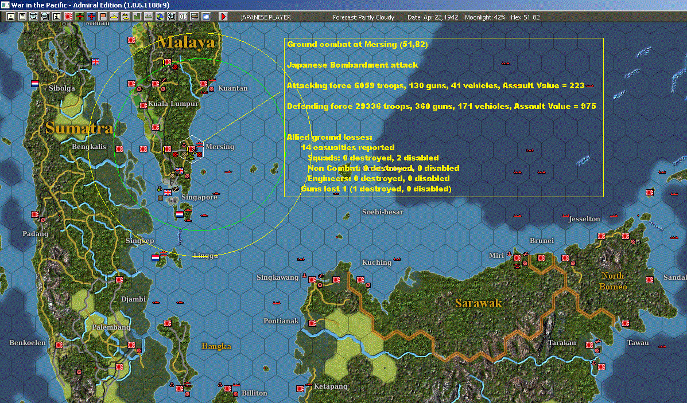687x403 pixels.
Task: Click the 'Defending force 29336 troops' line
Action: coord(441,106)
